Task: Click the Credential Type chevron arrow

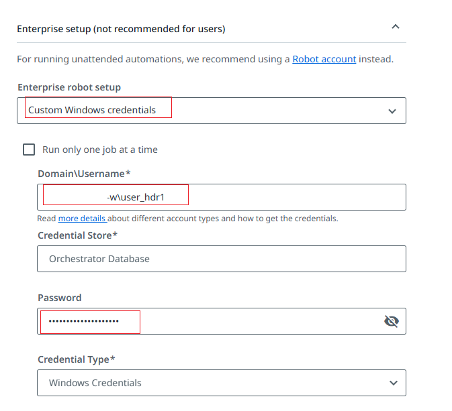Action: 393,383
